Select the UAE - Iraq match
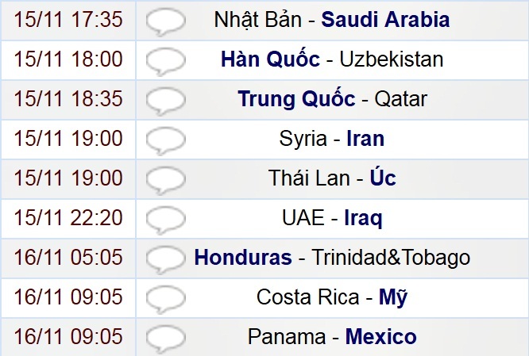 [x=332, y=218]
